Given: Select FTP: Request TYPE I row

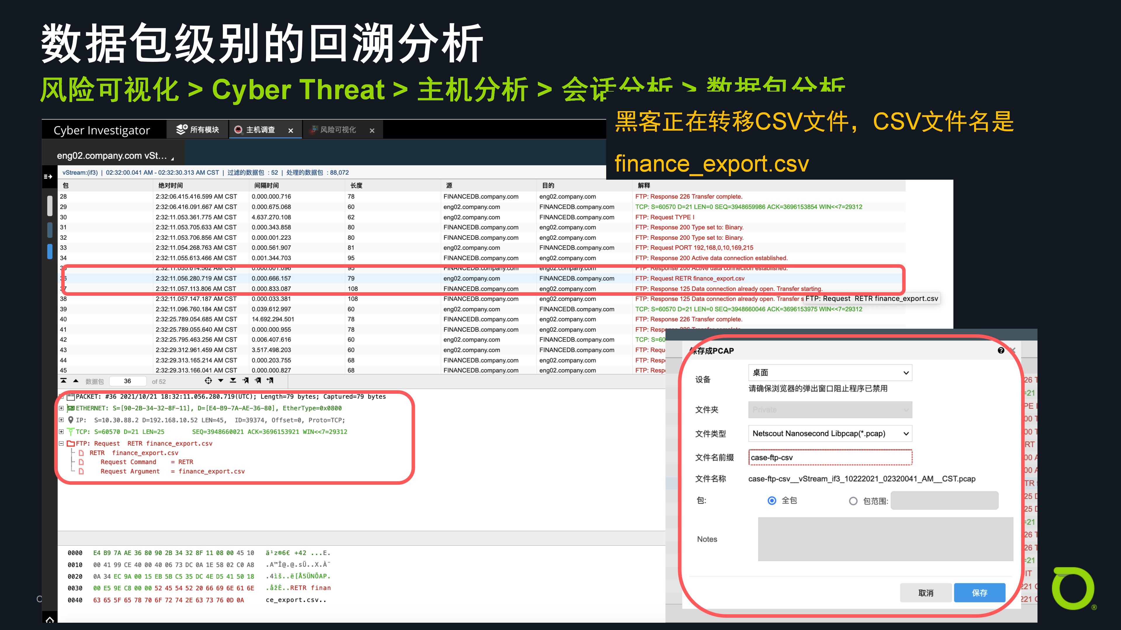Looking at the screenshot, I should [482, 217].
